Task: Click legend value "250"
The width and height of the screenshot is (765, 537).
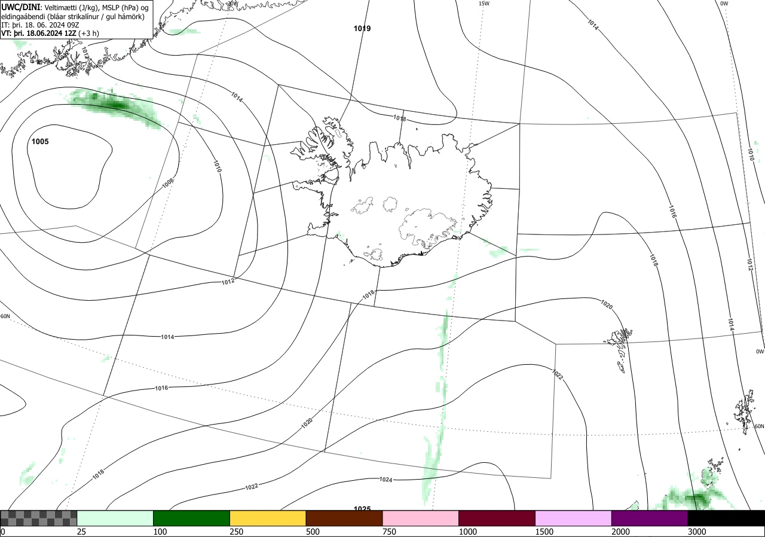Action: pyautogui.click(x=236, y=532)
